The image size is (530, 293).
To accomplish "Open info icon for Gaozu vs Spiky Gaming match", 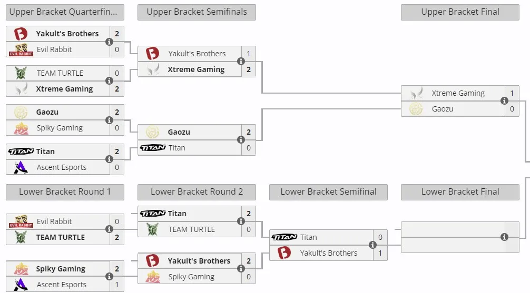I will point(109,120).
